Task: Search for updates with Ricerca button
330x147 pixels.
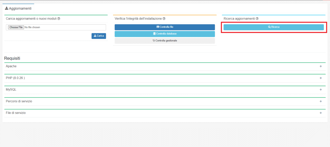Action: pyautogui.click(x=274, y=27)
